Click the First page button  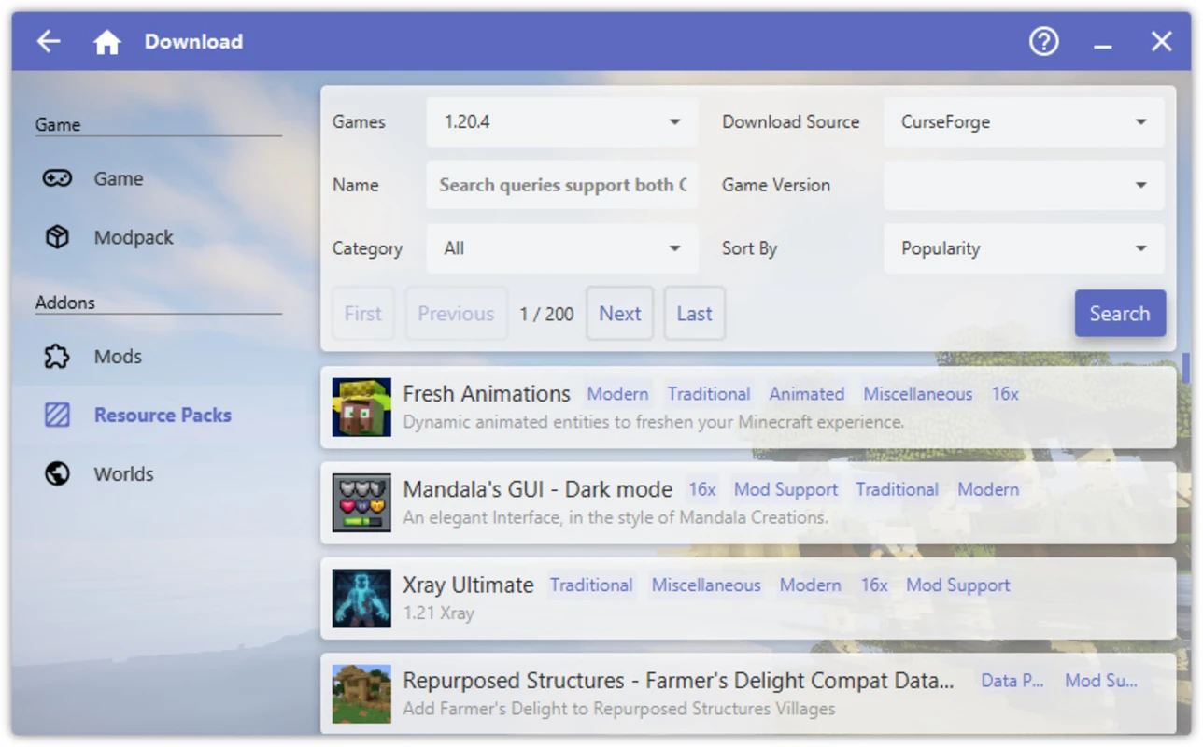click(363, 314)
